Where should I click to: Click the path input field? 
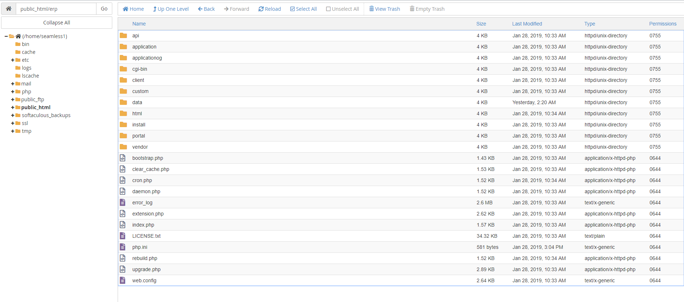56,9
